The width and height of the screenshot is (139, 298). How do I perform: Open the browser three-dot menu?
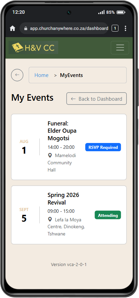click(125, 29)
